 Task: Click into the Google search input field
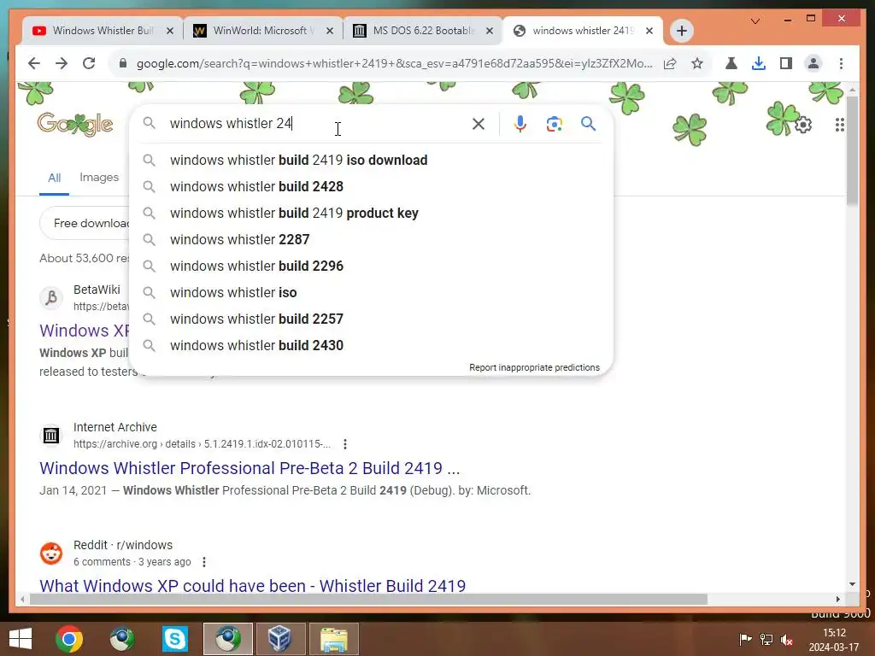(318, 123)
